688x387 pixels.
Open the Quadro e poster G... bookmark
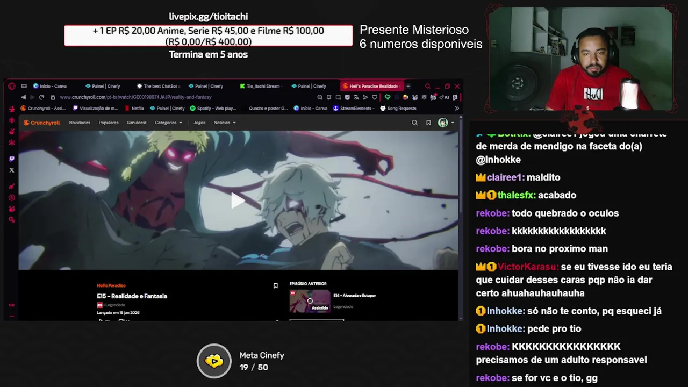click(265, 108)
